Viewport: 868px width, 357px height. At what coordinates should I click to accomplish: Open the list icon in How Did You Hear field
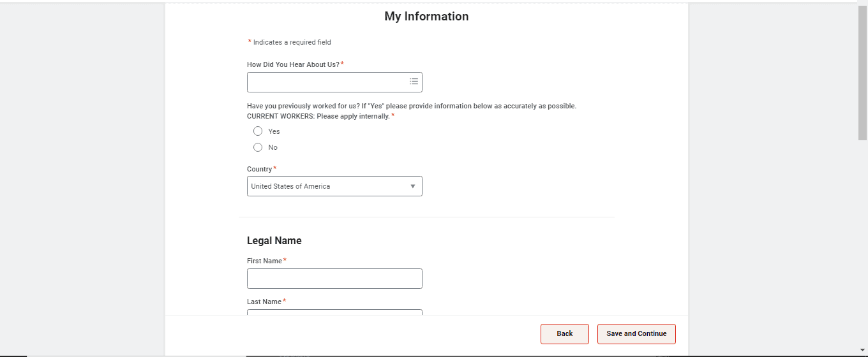pos(414,82)
